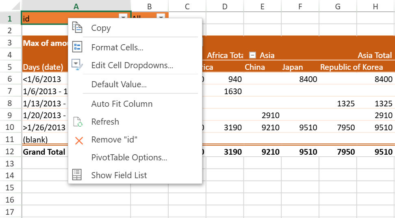Click the Copy icon in context menu

(x=77, y=28)
